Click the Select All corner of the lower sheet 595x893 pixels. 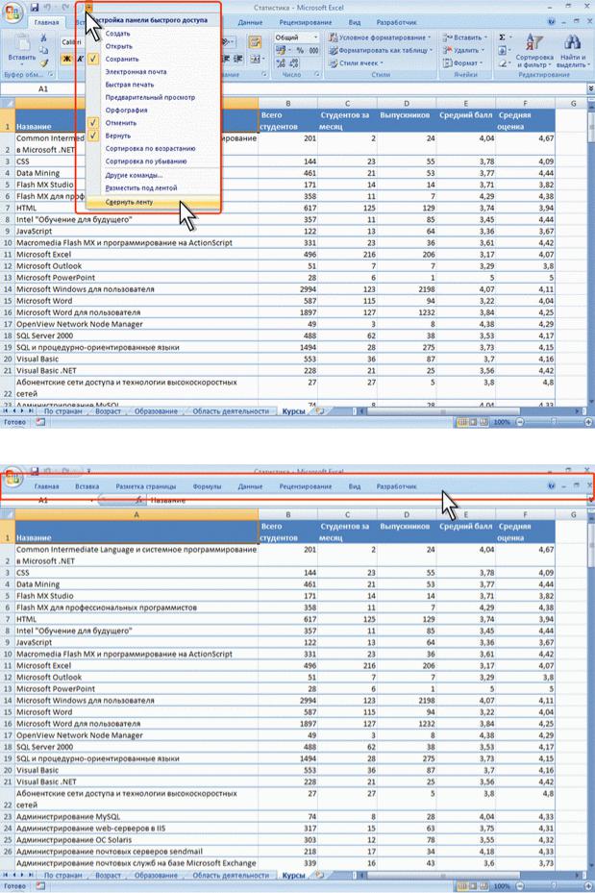[8, 514]
